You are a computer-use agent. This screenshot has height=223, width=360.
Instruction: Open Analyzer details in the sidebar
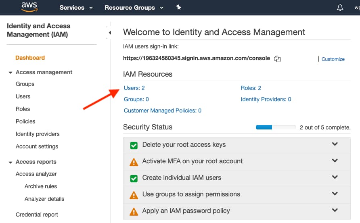tap(44, 199)
